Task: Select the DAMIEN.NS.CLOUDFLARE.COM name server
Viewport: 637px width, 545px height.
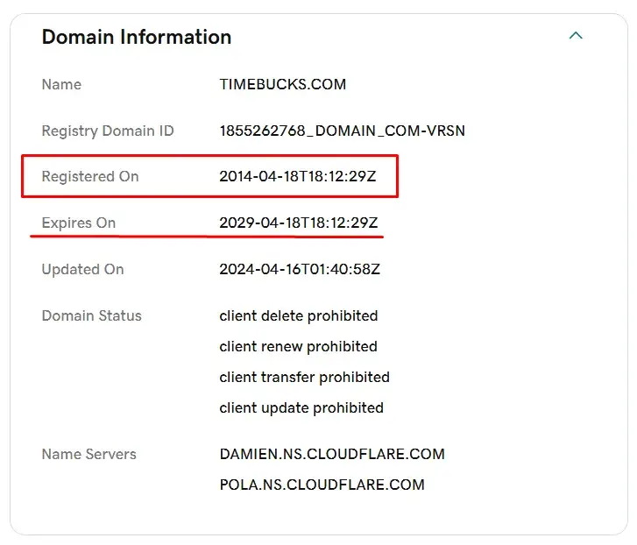Action: pos(332,454)
